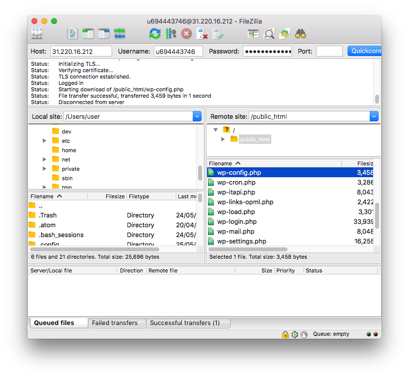Viewport: 409px width, 378px height.
Task: Click the refresh file lists icon
Action: pyautogui.click(x=155, y=33)
